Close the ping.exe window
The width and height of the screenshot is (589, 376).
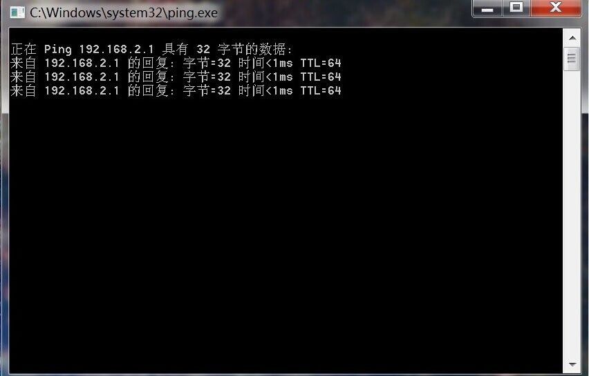click(x=556, y=8)
